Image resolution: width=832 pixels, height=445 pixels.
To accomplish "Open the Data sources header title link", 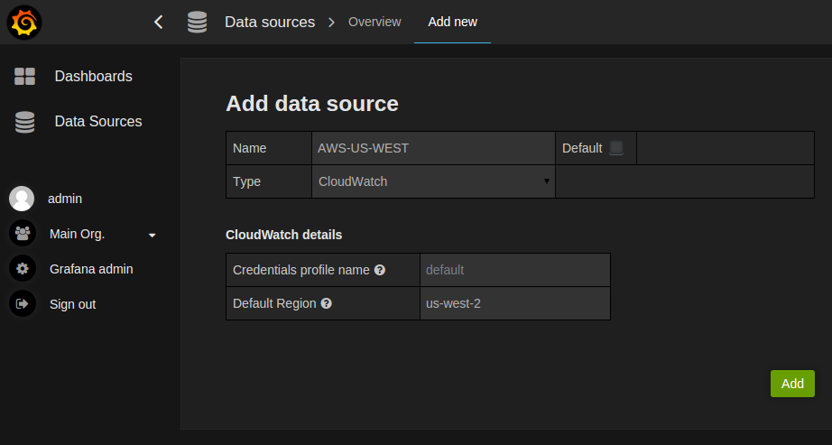I will pos(270,22).
